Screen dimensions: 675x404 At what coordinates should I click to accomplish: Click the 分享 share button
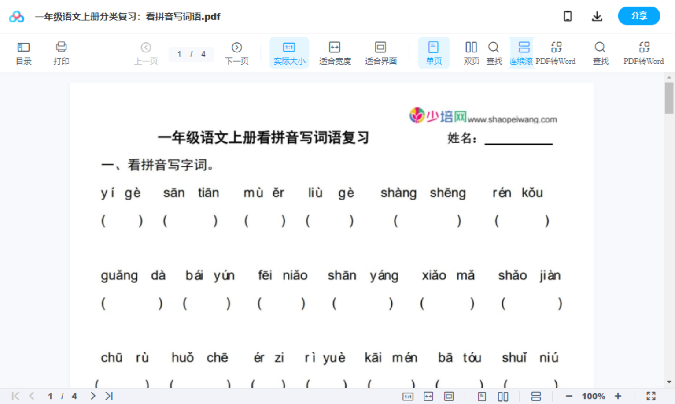639,16
